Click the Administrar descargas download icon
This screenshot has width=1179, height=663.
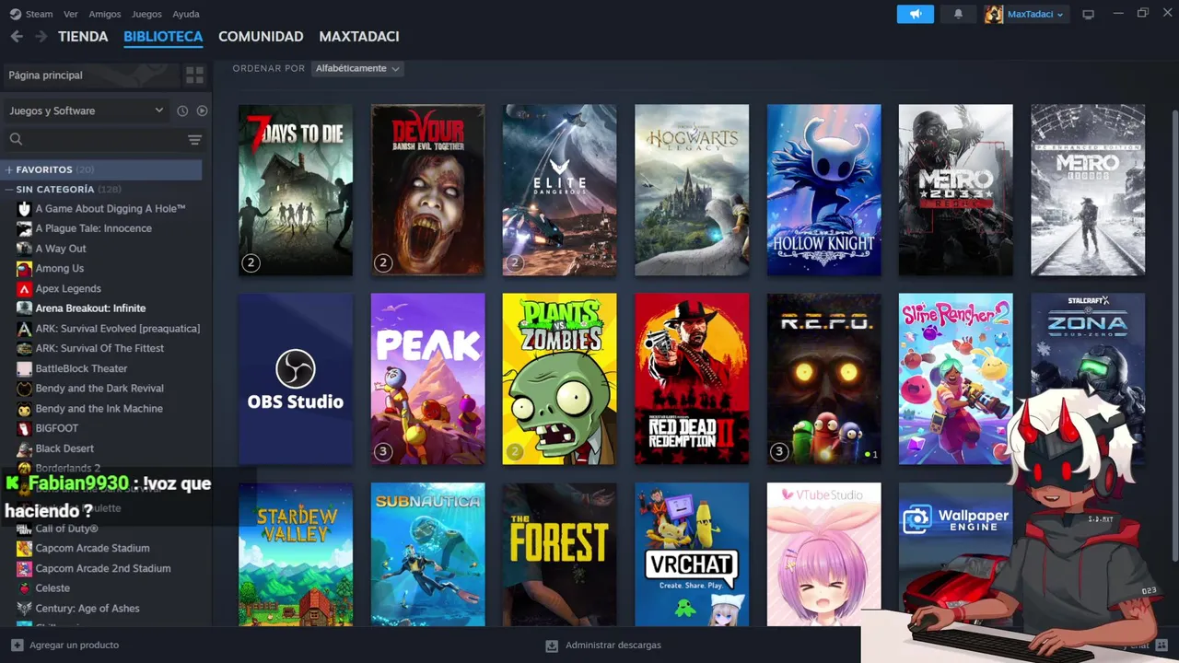[x=552, y=646]
